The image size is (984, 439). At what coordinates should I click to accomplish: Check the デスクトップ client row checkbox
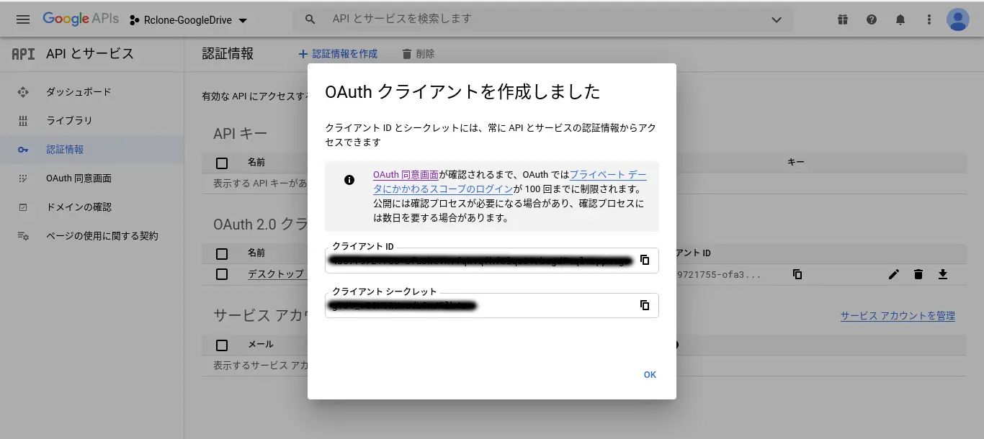point(222,274)
